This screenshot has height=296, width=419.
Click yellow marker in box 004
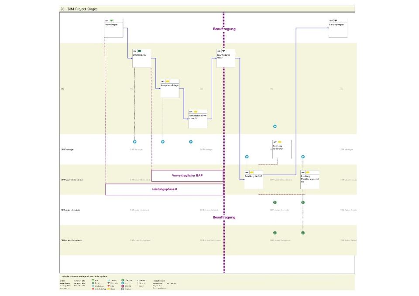[x=196, y=112]
